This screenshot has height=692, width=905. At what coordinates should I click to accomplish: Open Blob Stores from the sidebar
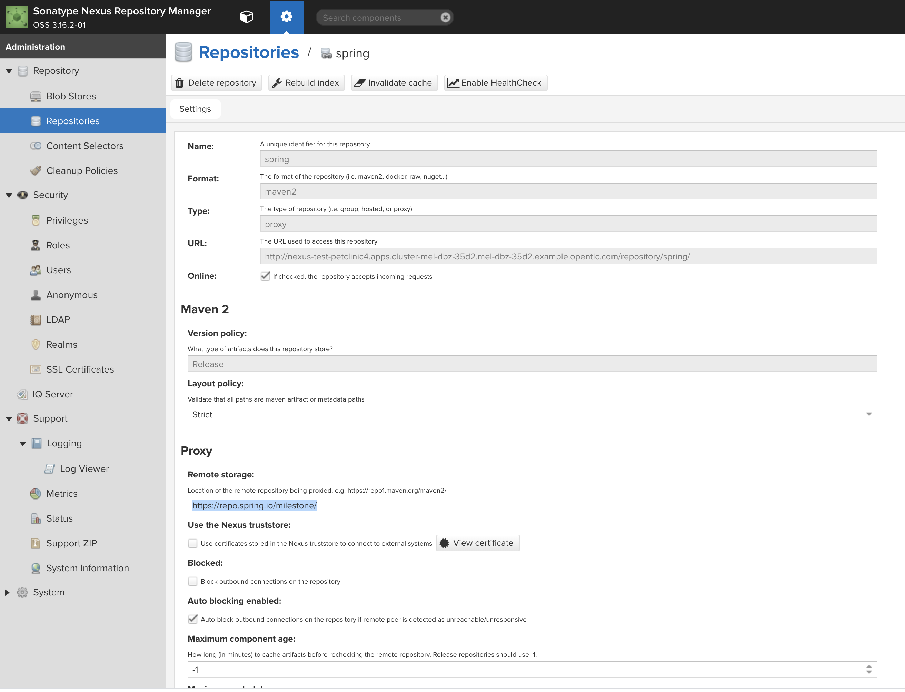click(71, 96)
